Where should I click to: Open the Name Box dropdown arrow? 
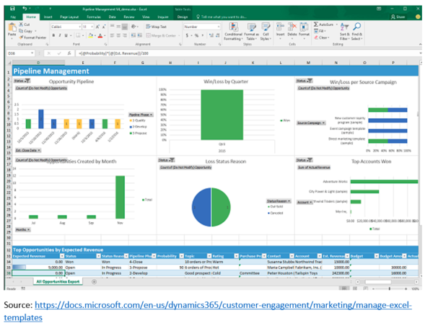(32, 53)
